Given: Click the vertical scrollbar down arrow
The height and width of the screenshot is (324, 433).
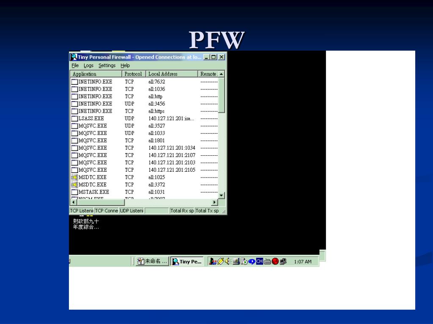Looking at the screenshot, I should pos(222,195).
